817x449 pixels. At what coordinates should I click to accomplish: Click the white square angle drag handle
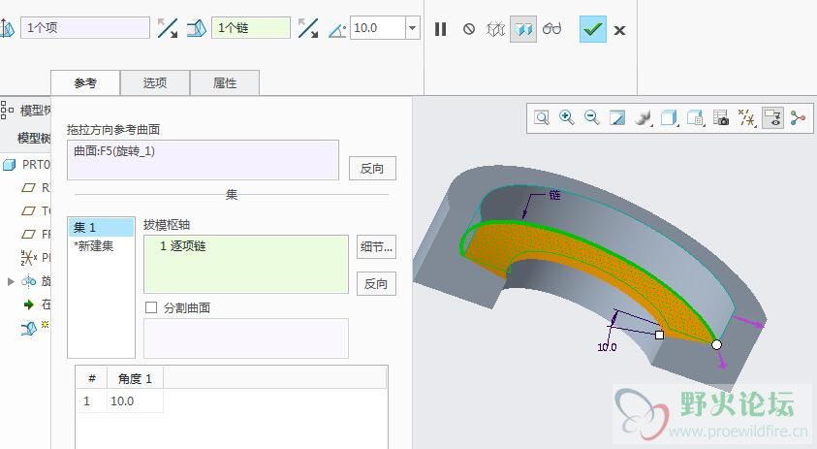tap(660, 335)
